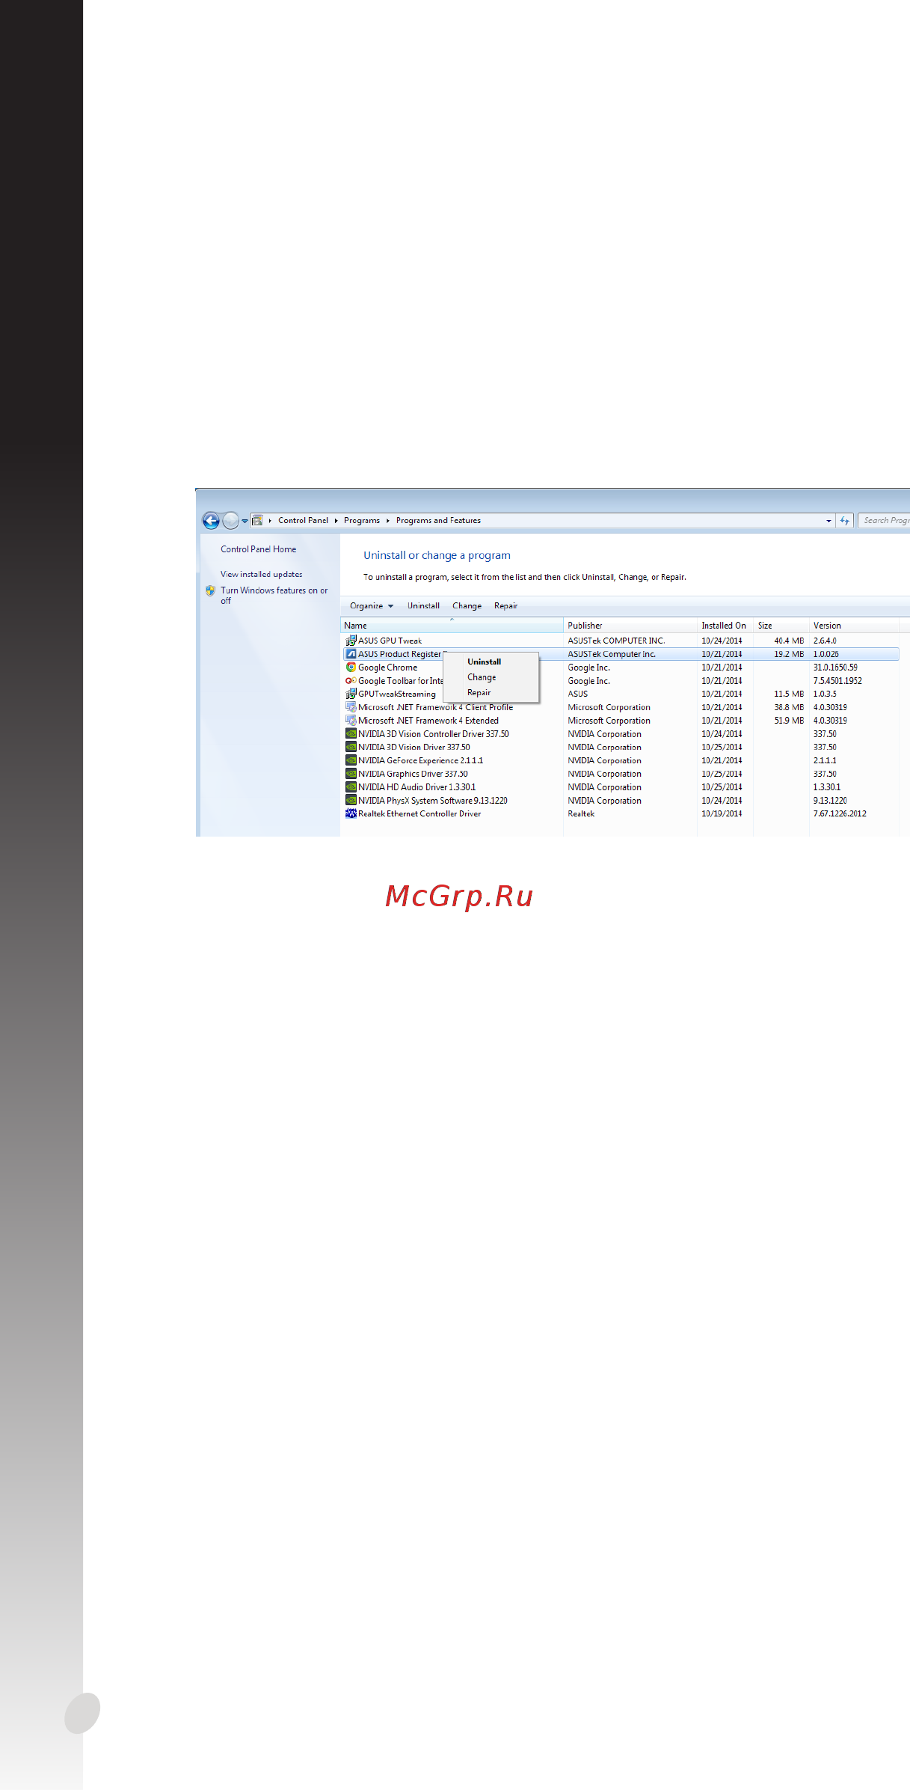910x1790 pixels.
Task: Click the Control Panel icon in address bar
Action: 257,520
